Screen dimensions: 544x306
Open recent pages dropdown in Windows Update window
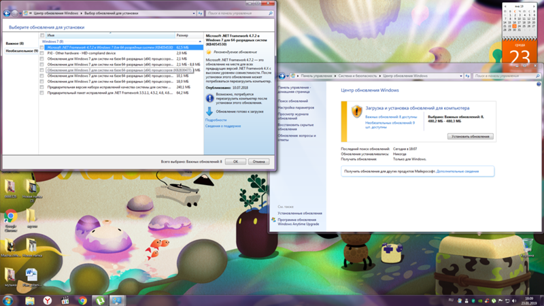[288, 76]
